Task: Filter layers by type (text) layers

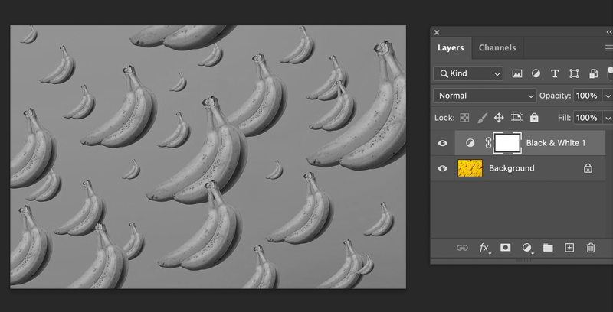Action: point(555,74)
